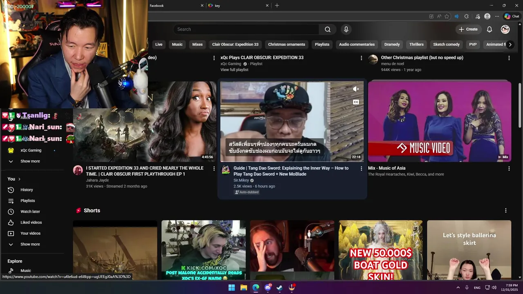Image resolution: width=523 pixels, height=294 pixels.
Task: Activate voice search microphone icon
Action: (x=346, y=29)
